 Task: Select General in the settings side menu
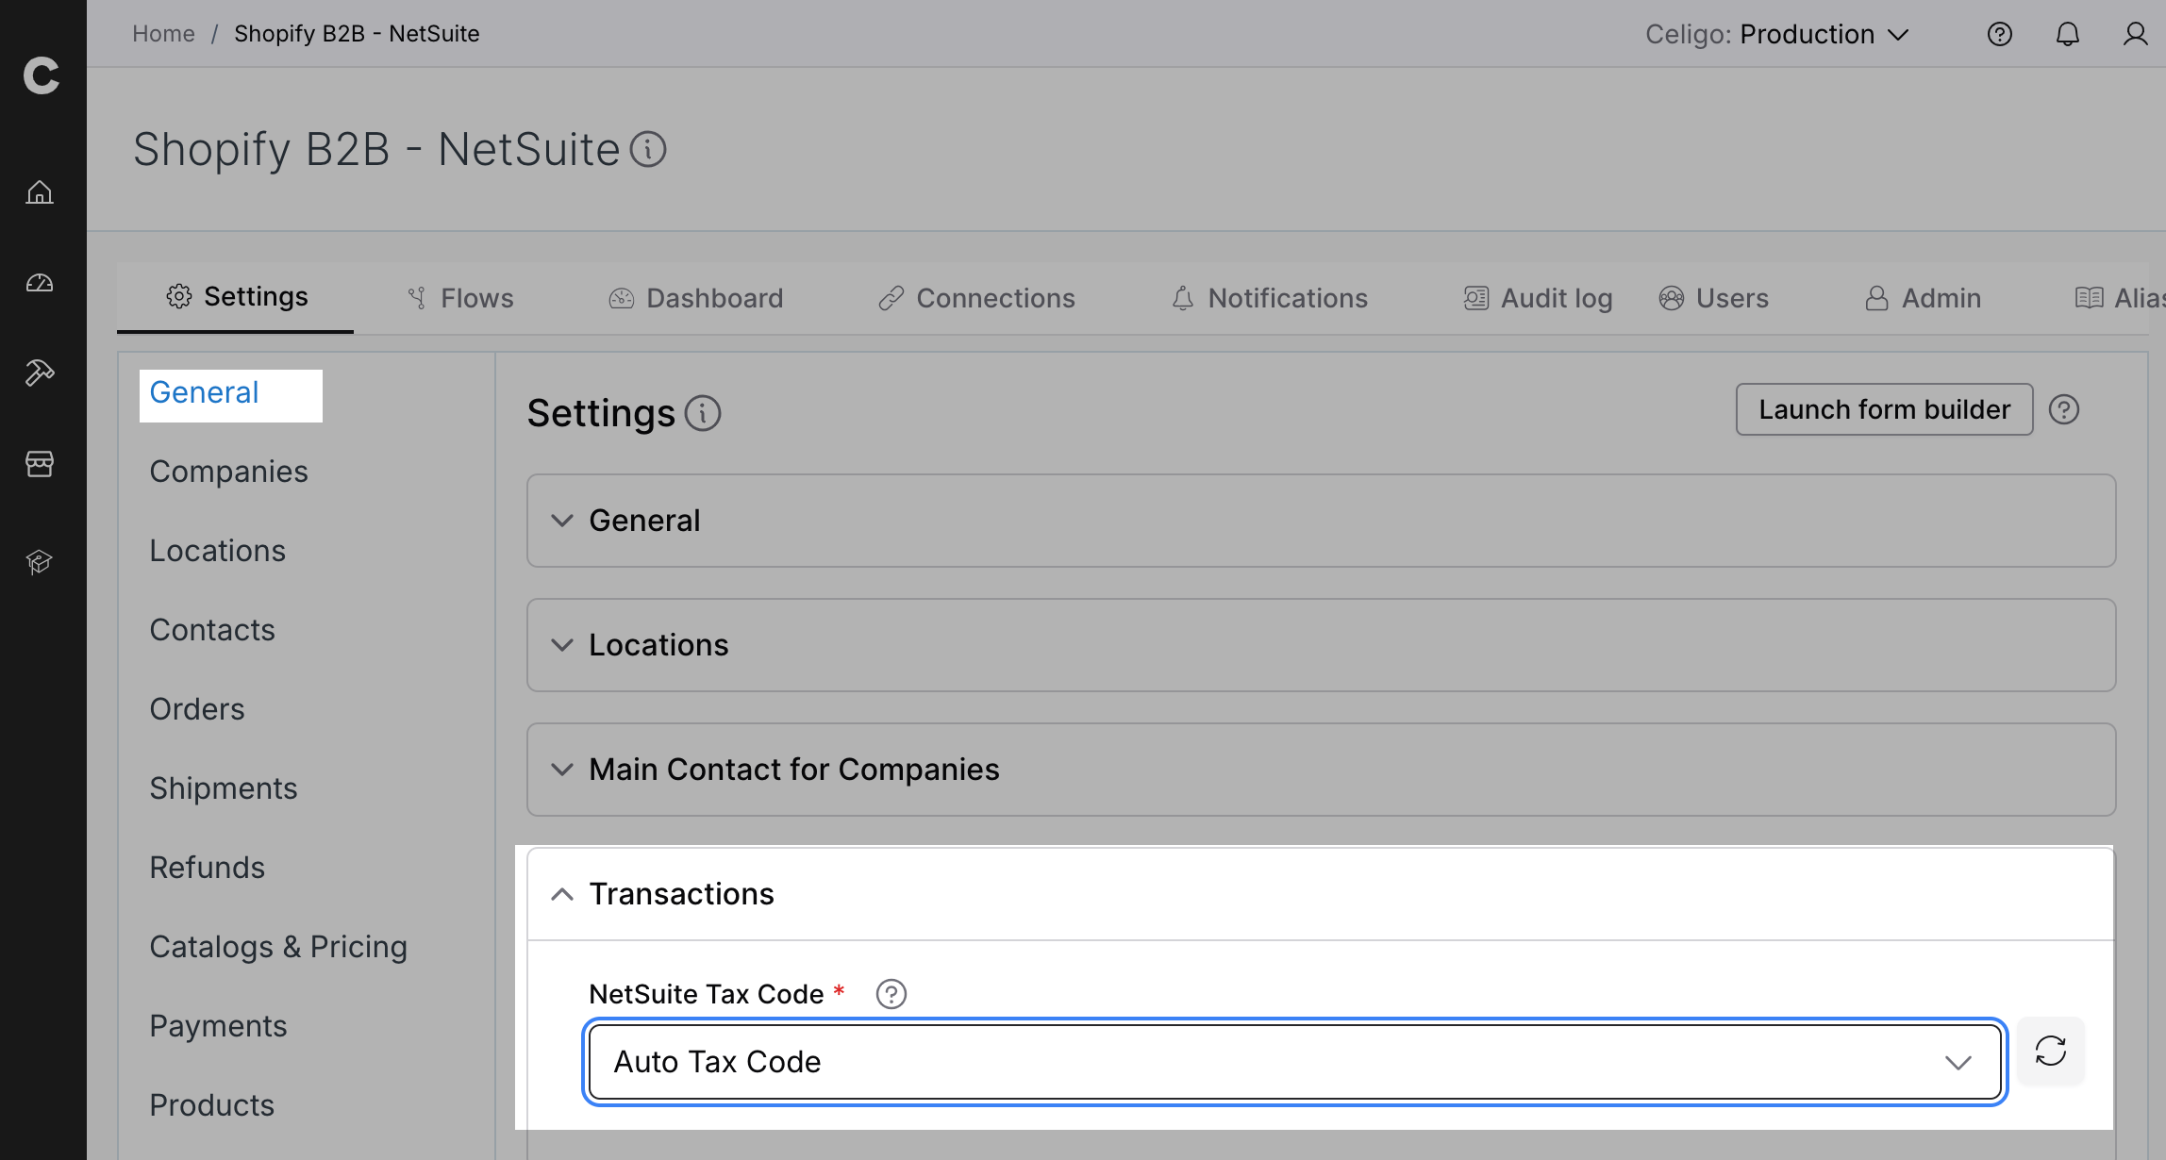coord(204,392)
